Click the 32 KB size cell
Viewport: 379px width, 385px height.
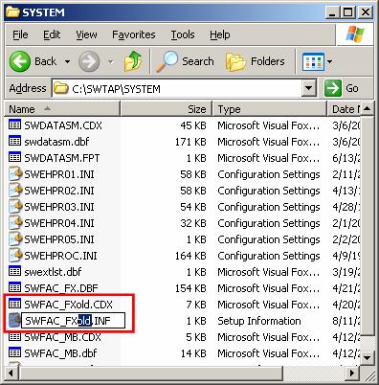193,223
